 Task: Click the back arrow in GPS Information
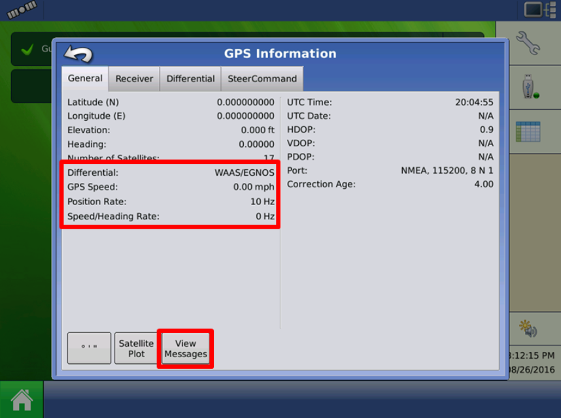click(78, 54)
